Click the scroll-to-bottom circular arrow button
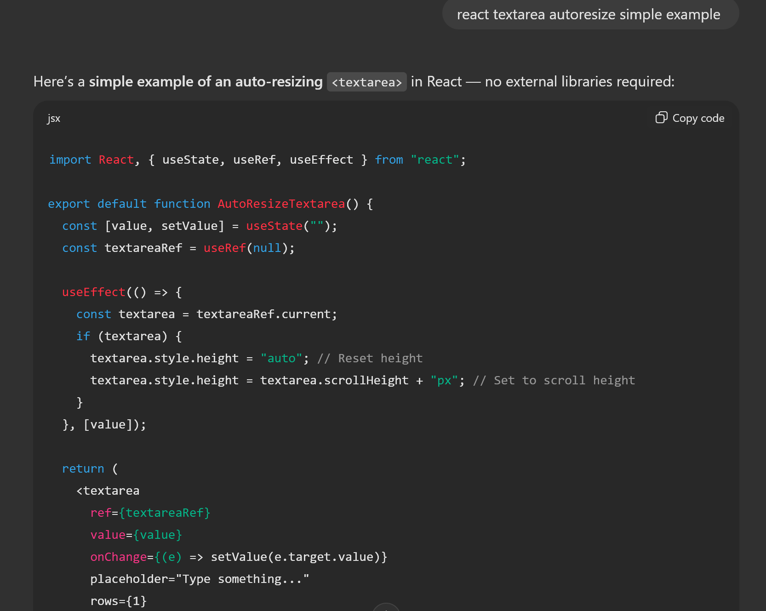Image resolution: width=766 pixels, height=611 pixels. 386,608
